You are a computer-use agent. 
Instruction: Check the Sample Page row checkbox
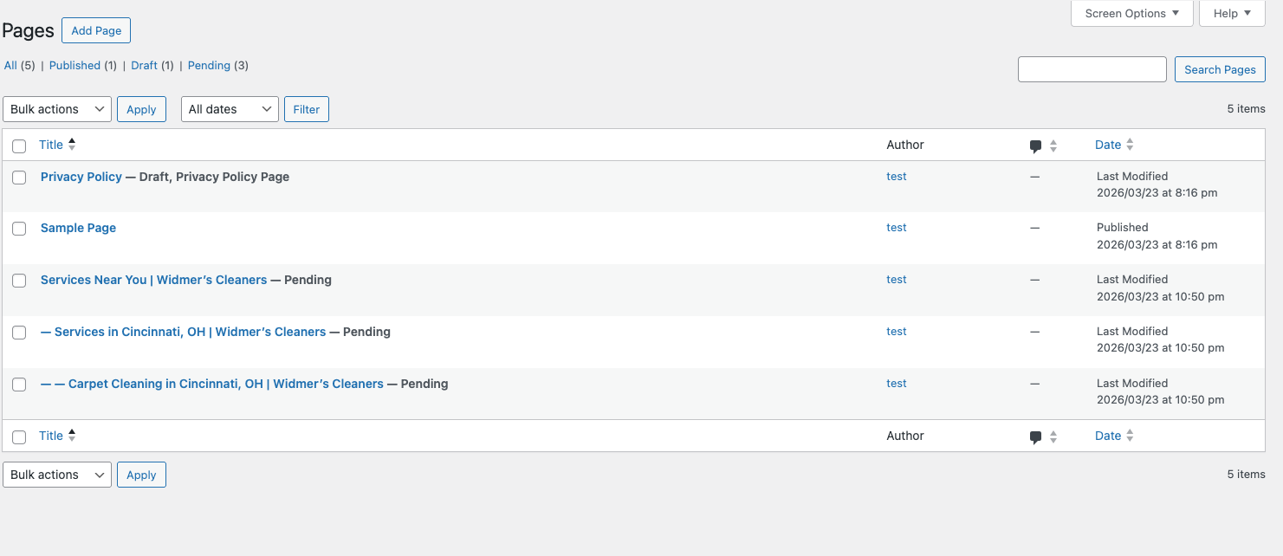[x=19, y=229]
